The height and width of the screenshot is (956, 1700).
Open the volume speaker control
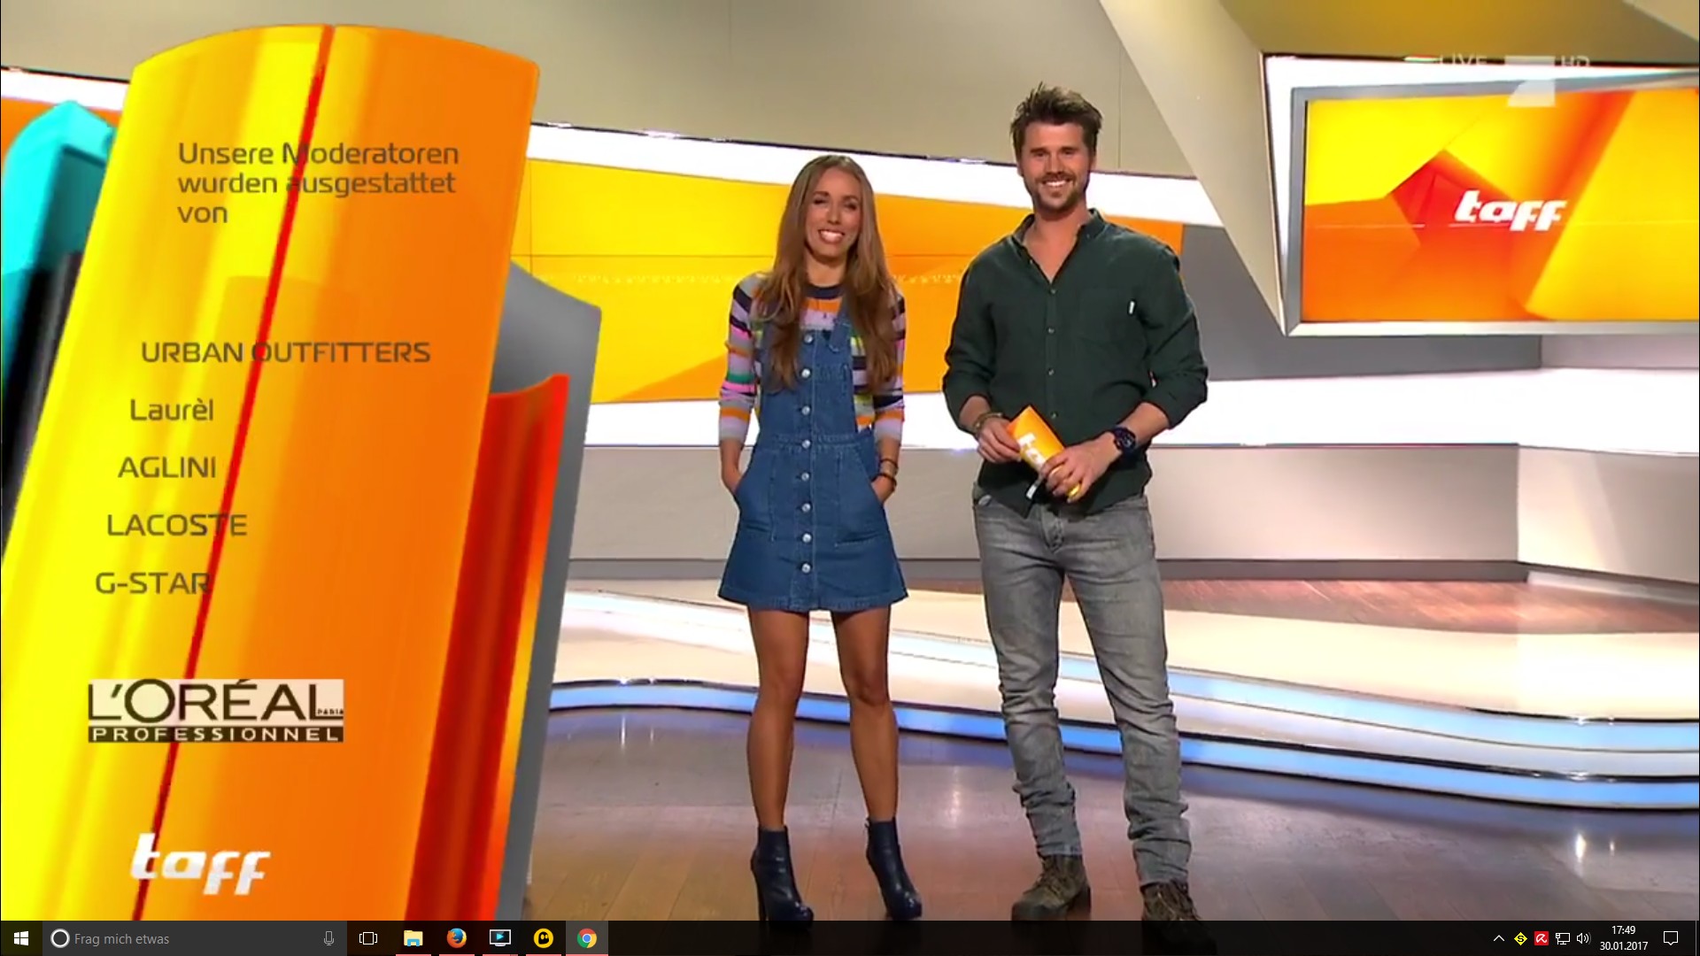(x=1583, y=938)
